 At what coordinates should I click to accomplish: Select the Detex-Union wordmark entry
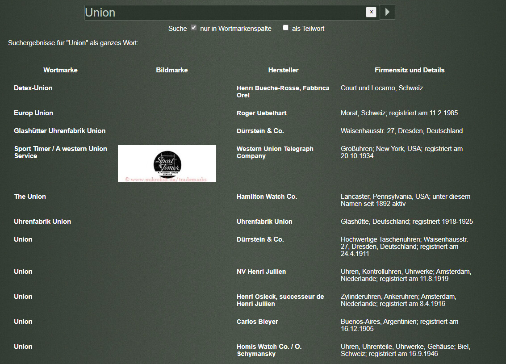tap(33, 88)
